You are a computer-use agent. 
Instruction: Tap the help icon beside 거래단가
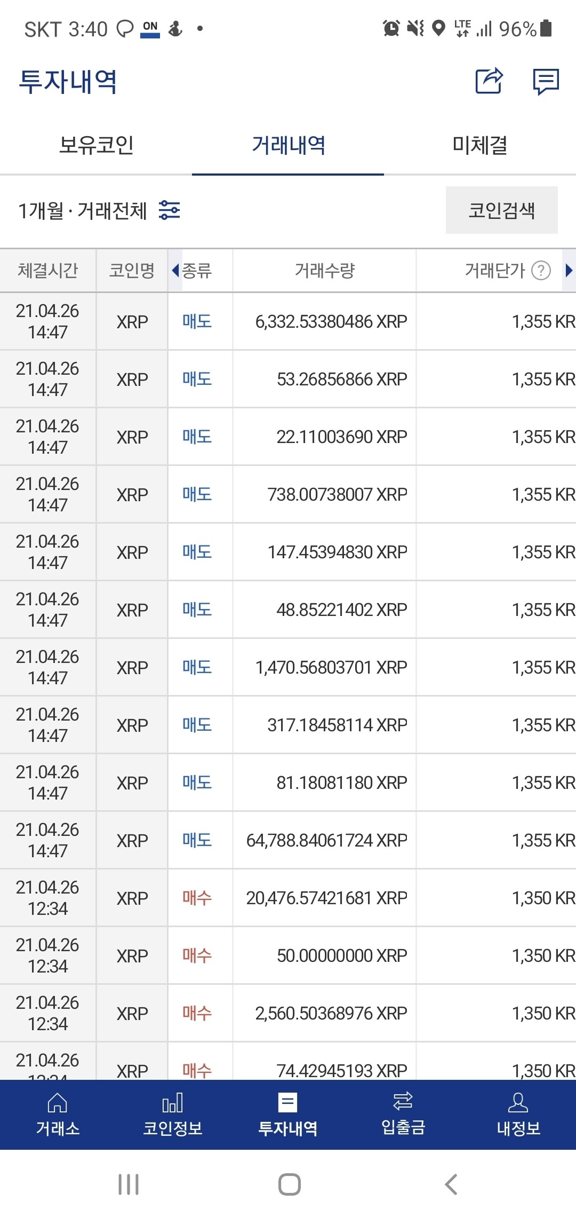541,271
